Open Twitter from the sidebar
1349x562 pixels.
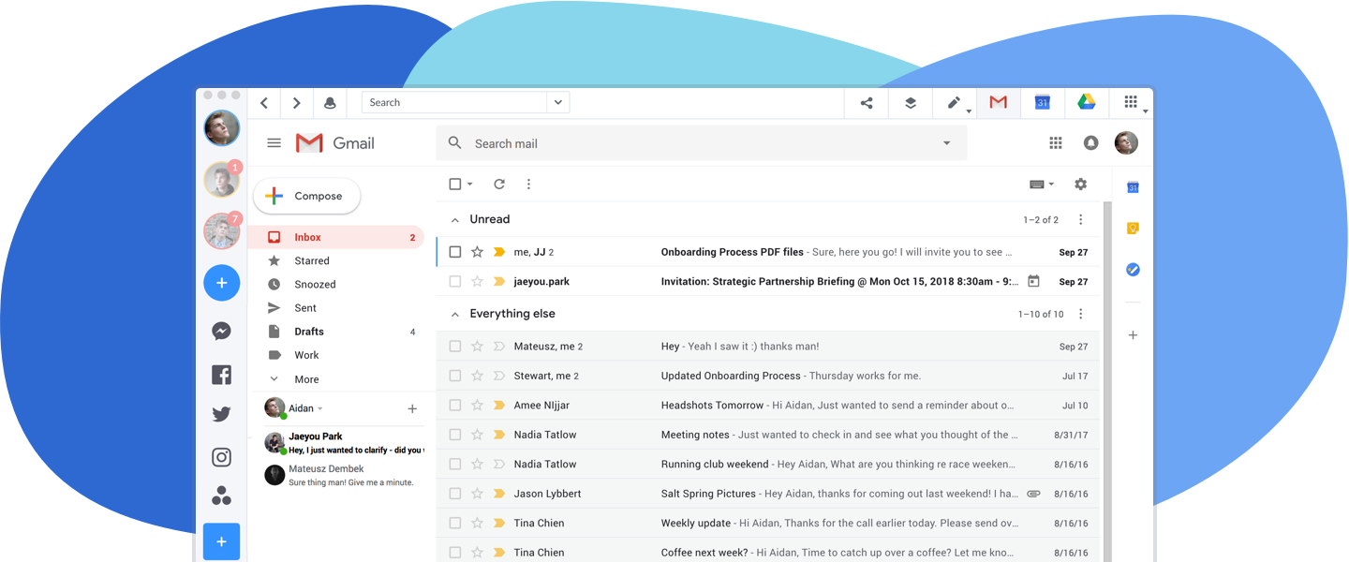tap(222, 414)
